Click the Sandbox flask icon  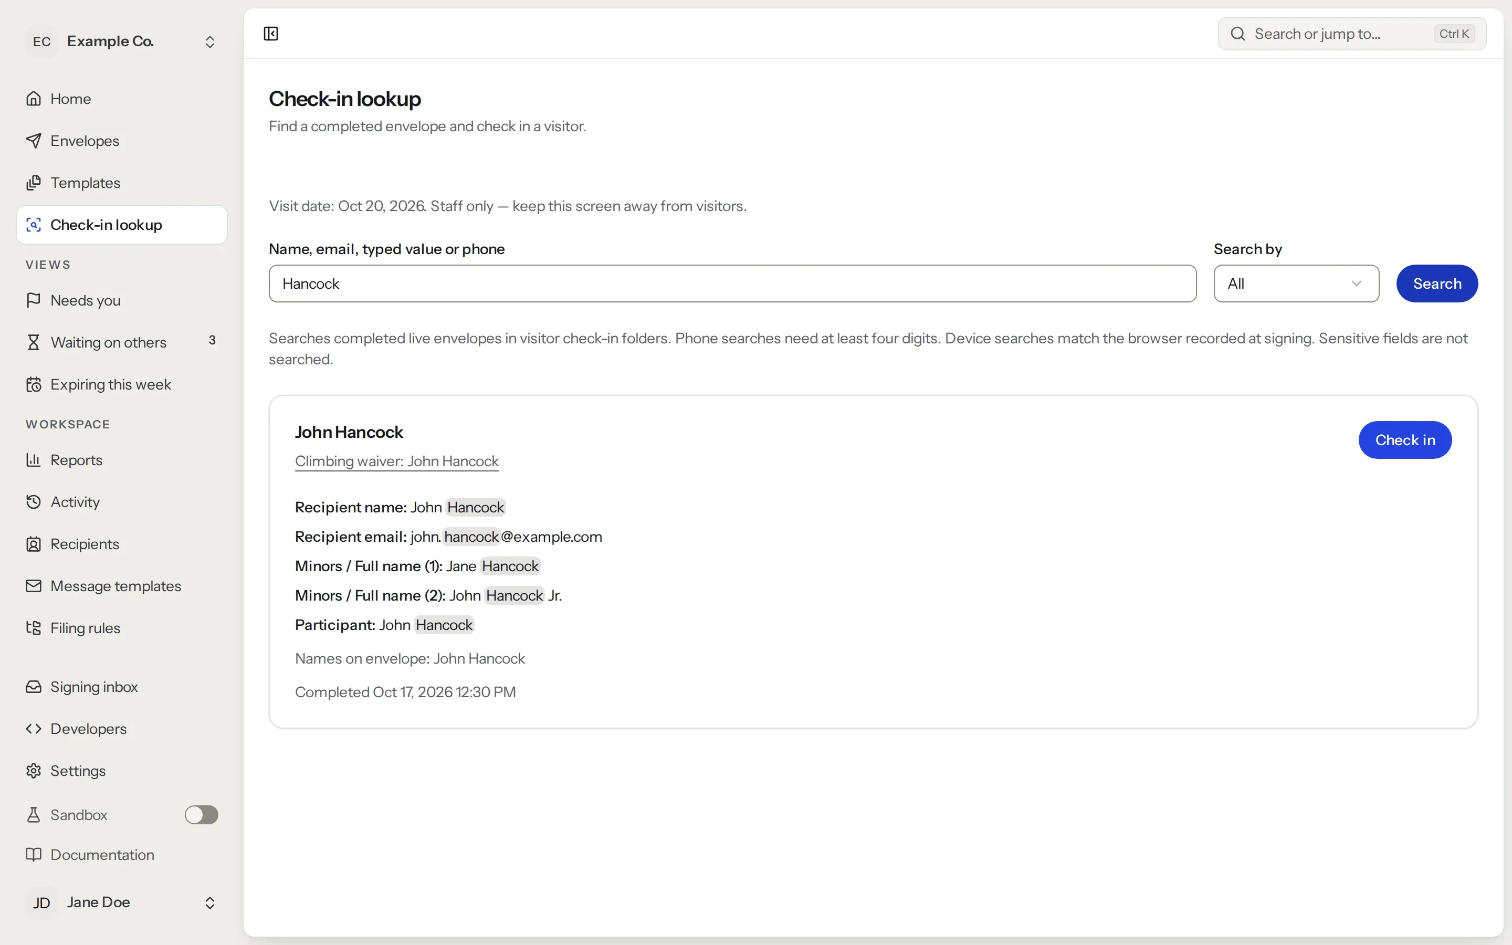(x=34, y=814)
